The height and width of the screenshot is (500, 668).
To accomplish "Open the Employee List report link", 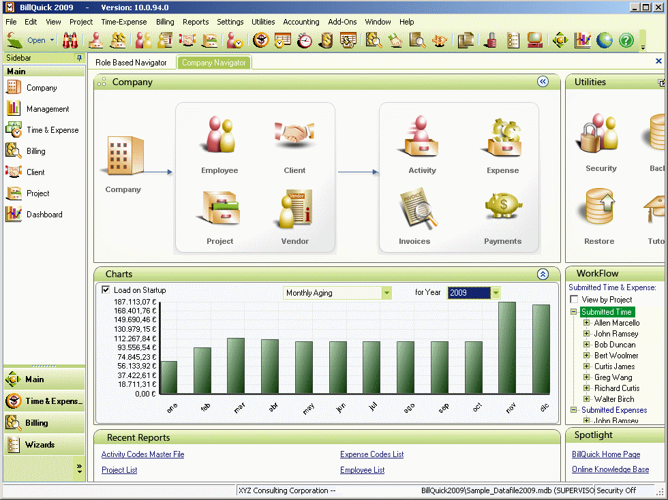I will tap(362, 470).
